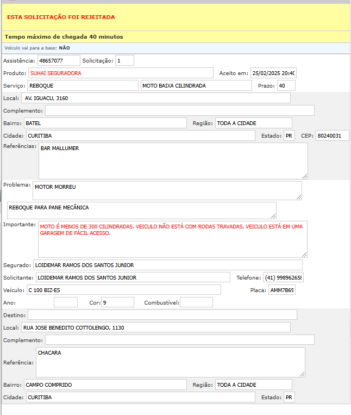The image size is (351, 415).
Task: Focus the Bairro field containing BATEL
Action: [x=105, y=123]
